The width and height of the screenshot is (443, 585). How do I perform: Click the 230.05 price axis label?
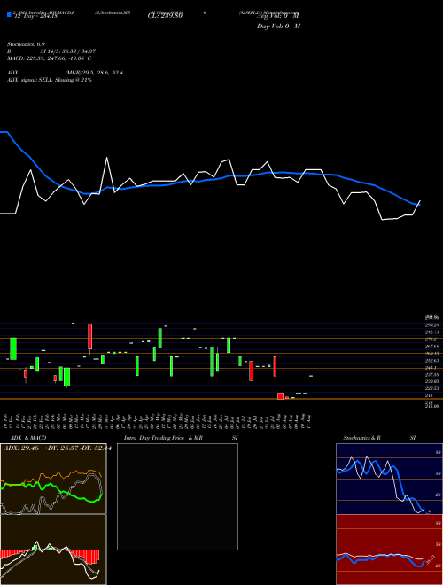click(432, 381)
